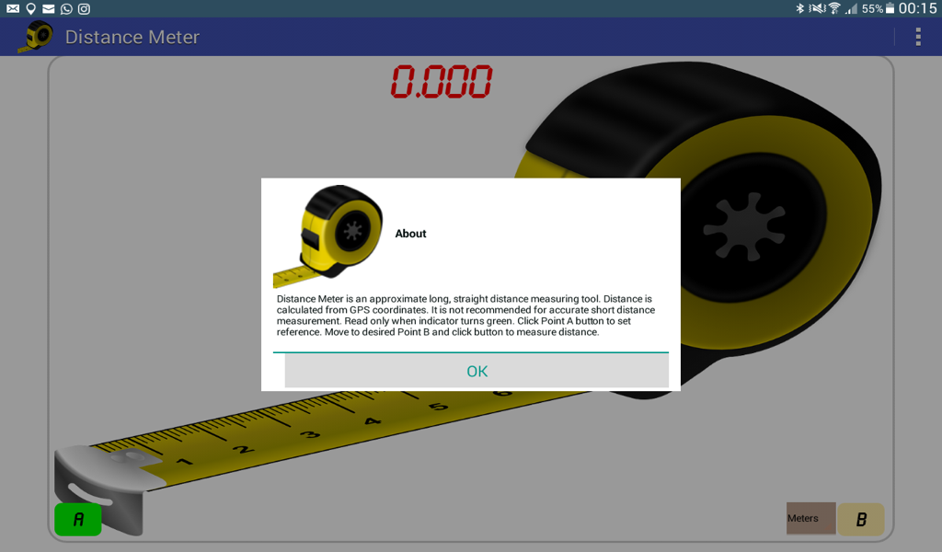Click the battery level indicator

[889, 9]
